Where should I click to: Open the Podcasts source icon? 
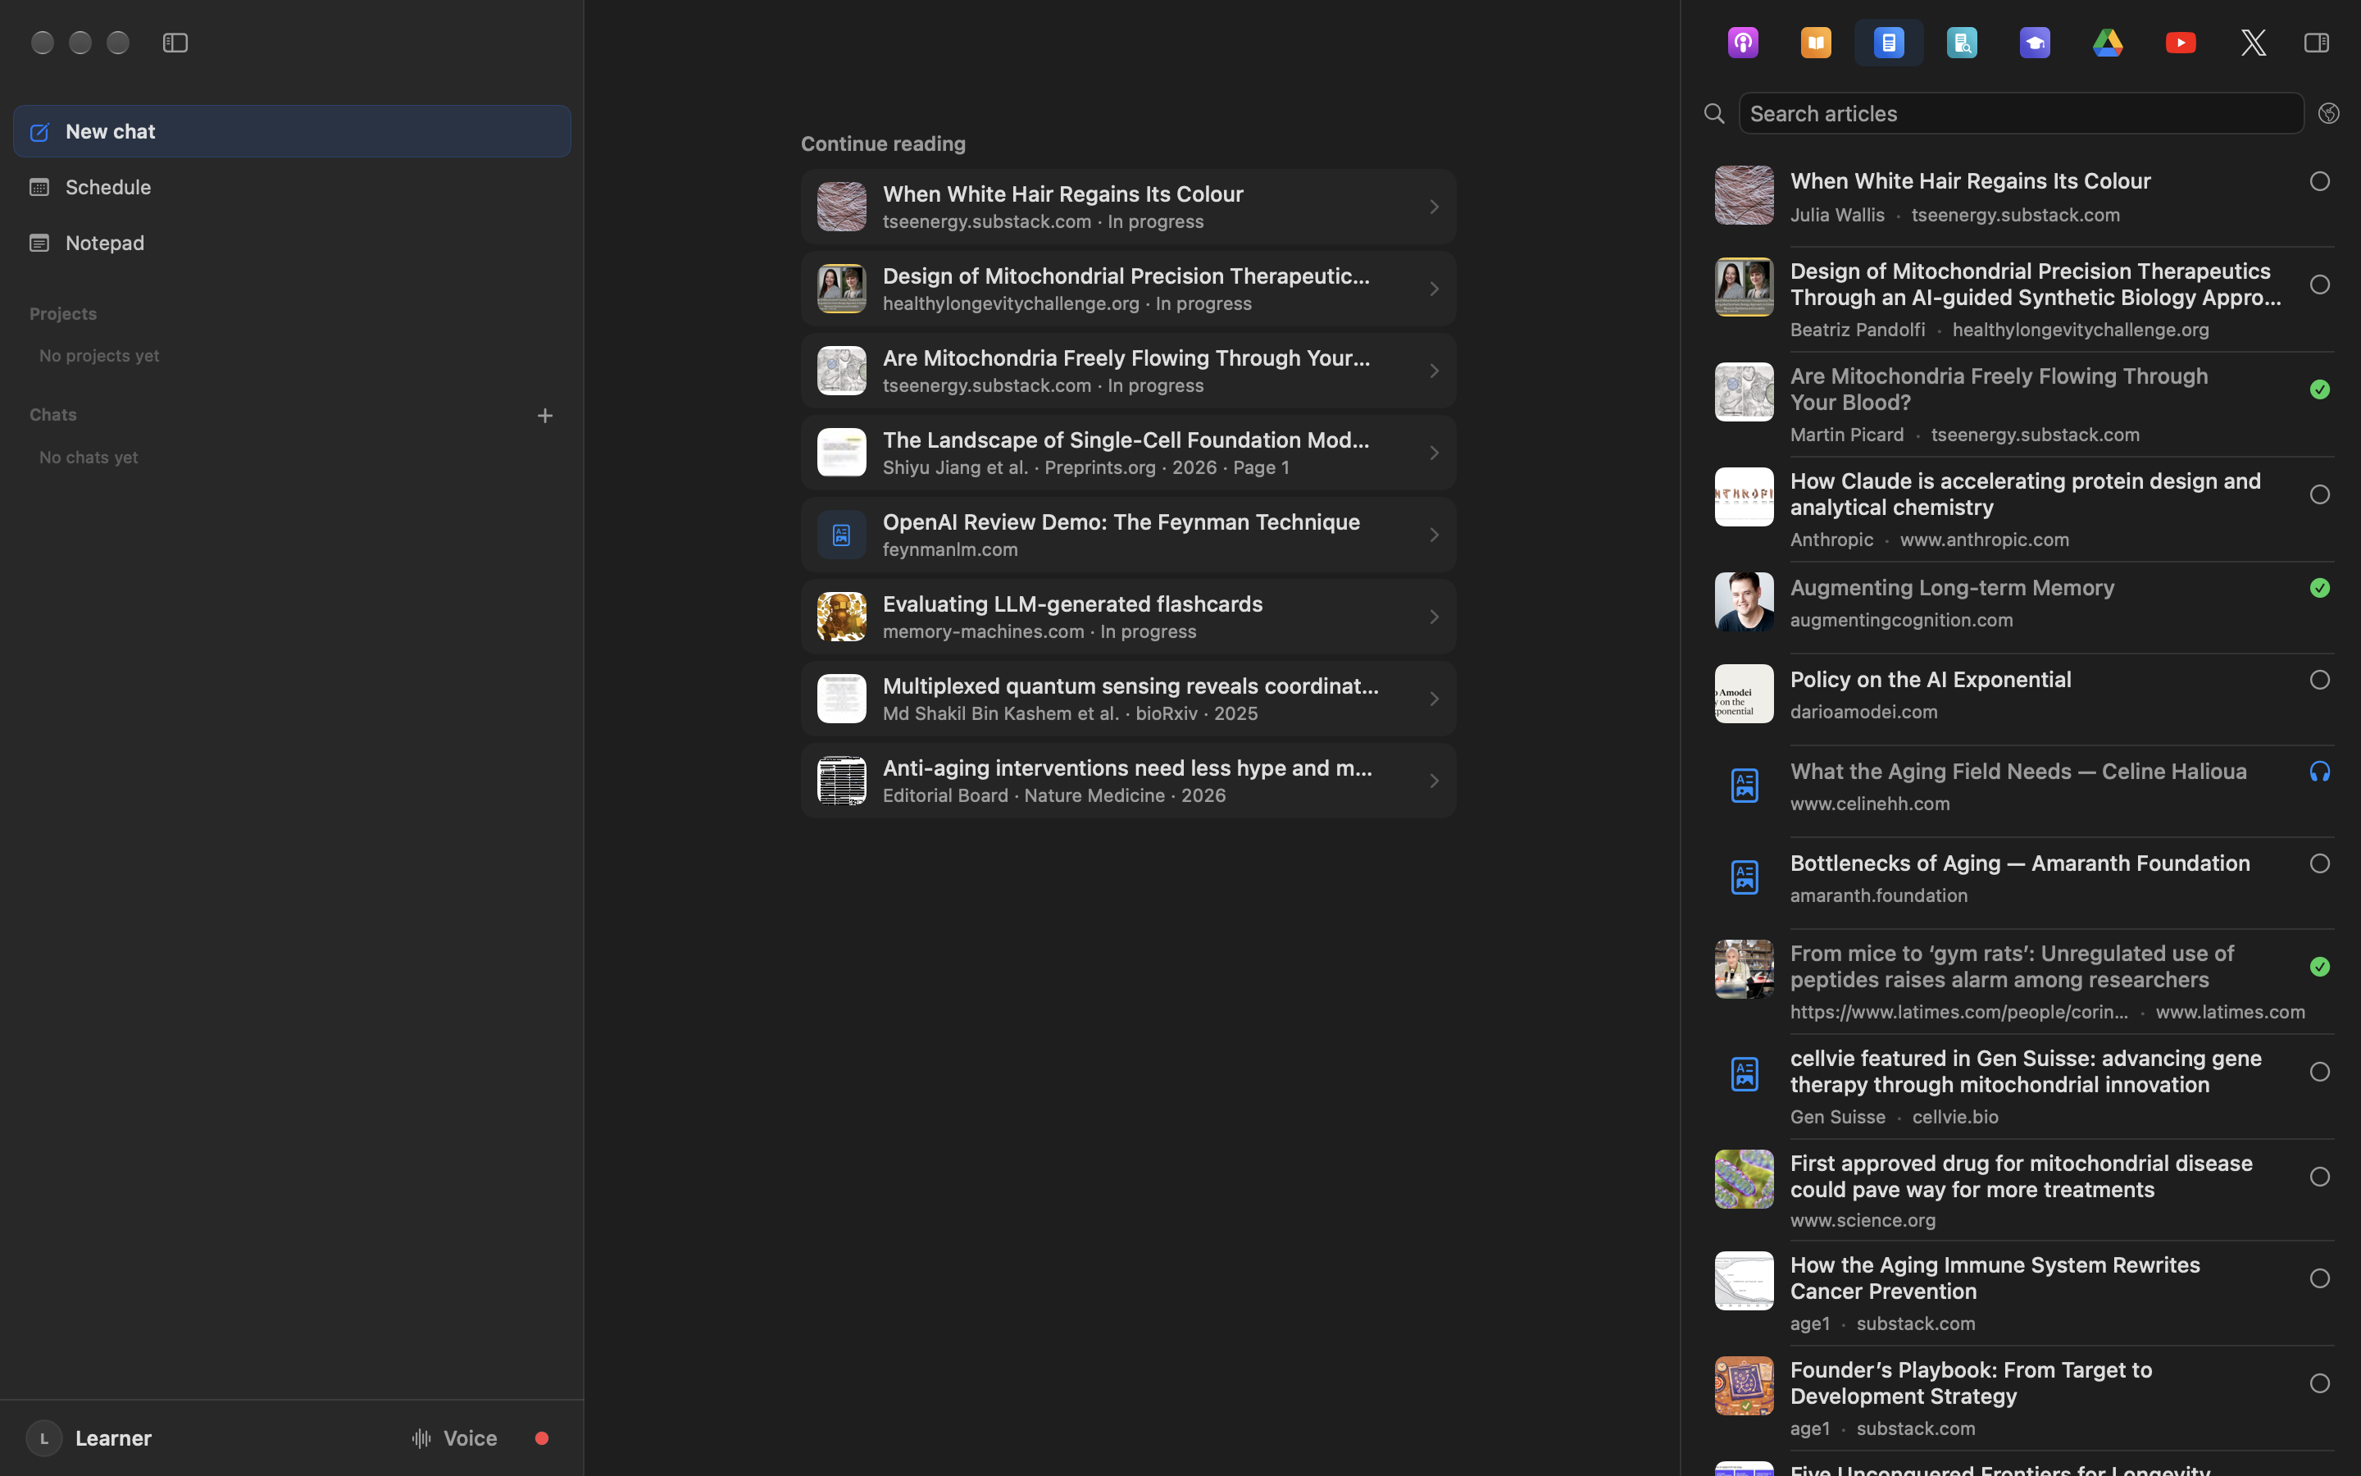click(1742, 43)
